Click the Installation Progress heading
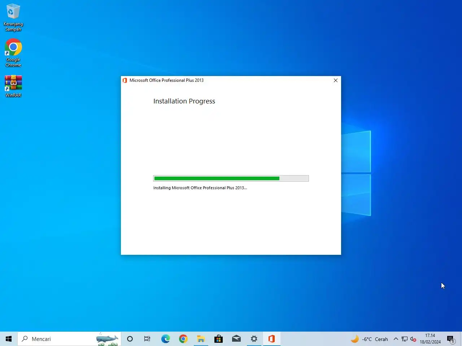Viewport: 462px width, 346px height. (184, 101)
